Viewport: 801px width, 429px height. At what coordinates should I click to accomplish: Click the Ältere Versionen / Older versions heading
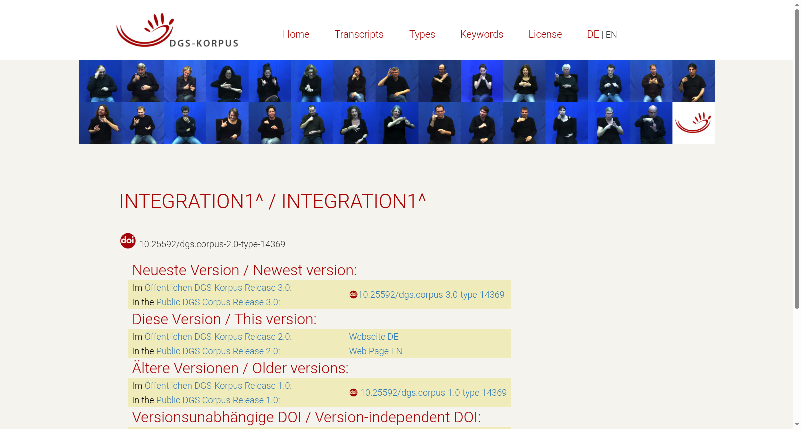pyautogui.click(x=240, y=368)
